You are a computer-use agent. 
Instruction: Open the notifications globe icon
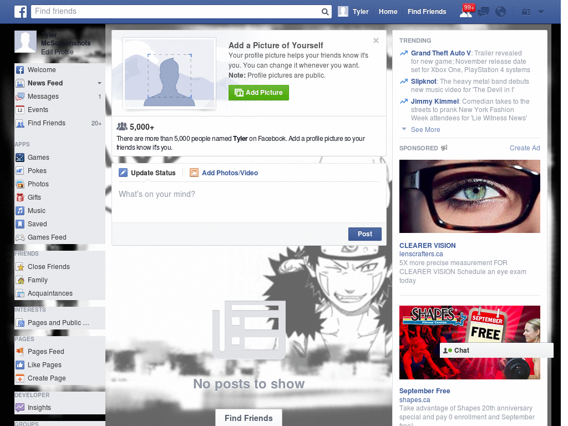pyautogui.click(x=501, y=12)
